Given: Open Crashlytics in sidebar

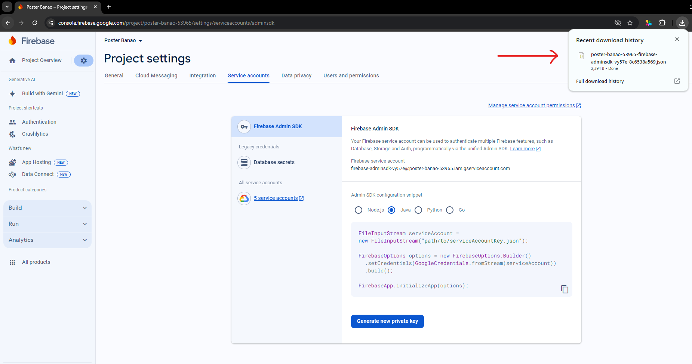Looking at the screenshot, I should coord(35,134).
